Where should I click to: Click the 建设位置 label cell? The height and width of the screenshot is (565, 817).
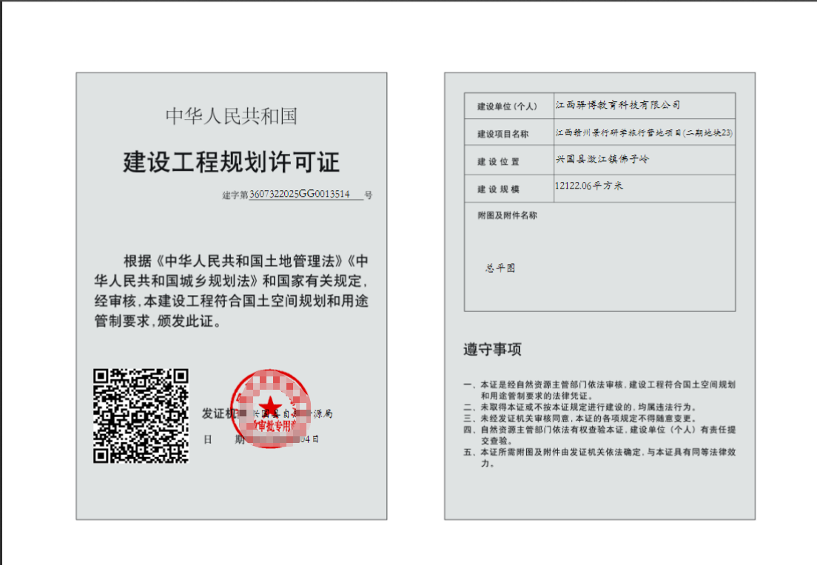(498, 161)
